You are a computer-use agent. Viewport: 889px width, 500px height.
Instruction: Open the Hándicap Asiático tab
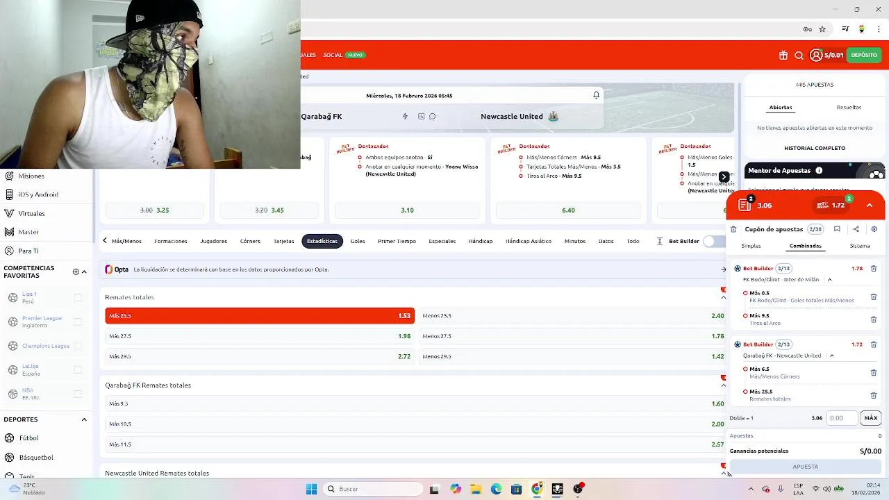point(529,241)
